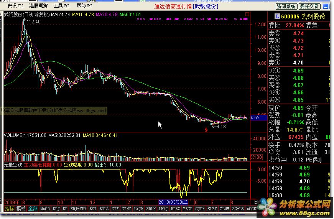Click the 主力建仓提醒:0.00 label

click(43, 165)
